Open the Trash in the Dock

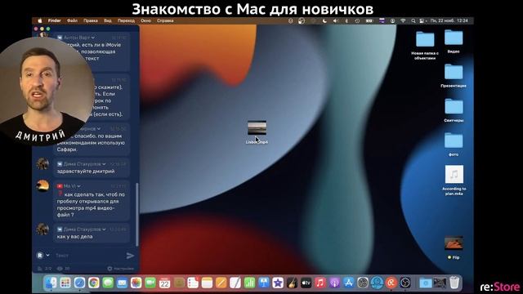coord(454,283)
